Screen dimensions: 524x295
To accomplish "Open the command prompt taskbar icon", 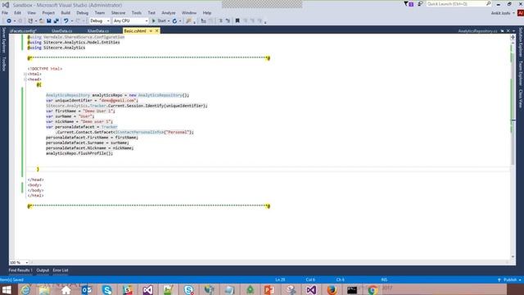I will [x=352, y=289].
